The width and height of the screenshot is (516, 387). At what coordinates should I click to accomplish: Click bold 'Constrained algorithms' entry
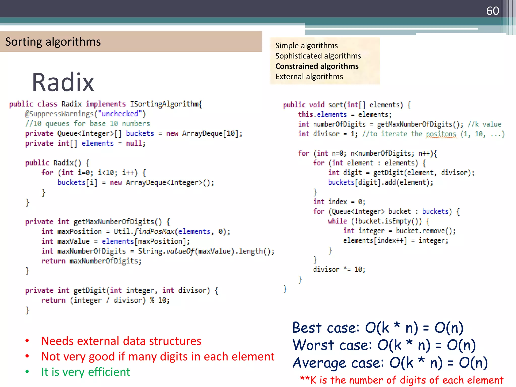pyautogui.click(x=317, y=66)
